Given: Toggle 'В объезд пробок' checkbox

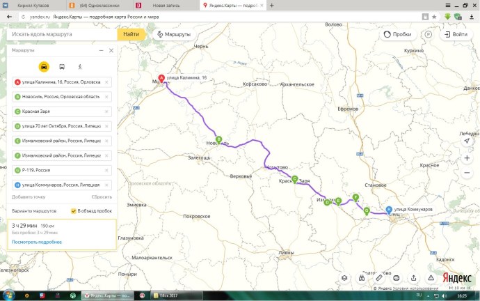Looking at the screenshot, I should pyautogui.click(x=74, y=210).
